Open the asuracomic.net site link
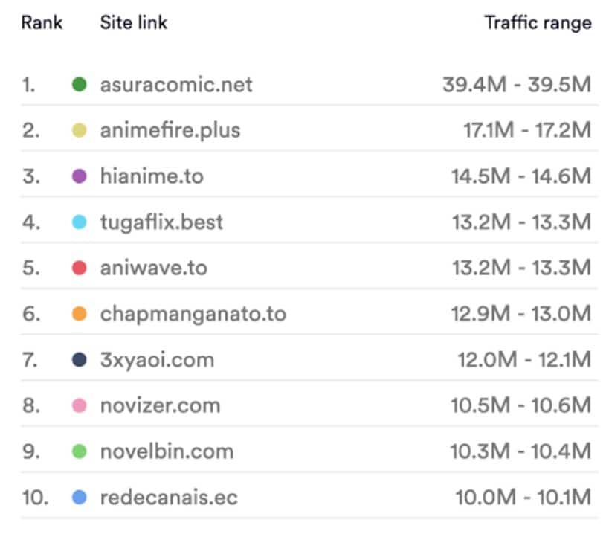The image size is (606, 537). pos(176,84)
